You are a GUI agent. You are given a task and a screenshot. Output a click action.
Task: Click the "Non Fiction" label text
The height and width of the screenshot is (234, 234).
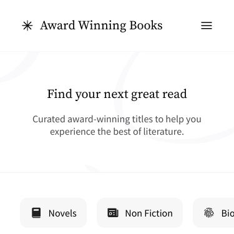click(149, 213)
